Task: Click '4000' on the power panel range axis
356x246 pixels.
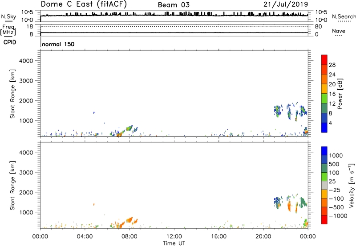Action: pyautogui.click(x=26, y=61)
